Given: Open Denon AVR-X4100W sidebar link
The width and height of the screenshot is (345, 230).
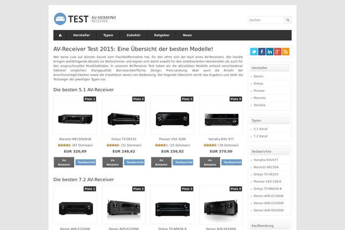Looking at the screenshot, I should click(269, 210).
